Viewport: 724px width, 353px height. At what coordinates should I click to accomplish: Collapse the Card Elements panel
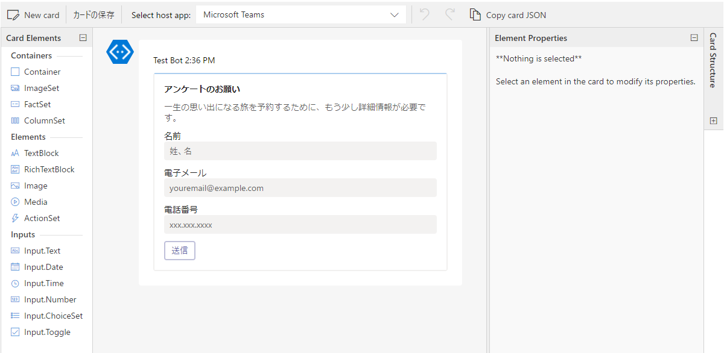pos(83,37)
